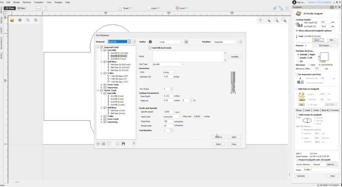The height and width of the screenshot is (187, 342).
Task: Click the edit machine pencil icon
Action: click(x=241, y=42)
